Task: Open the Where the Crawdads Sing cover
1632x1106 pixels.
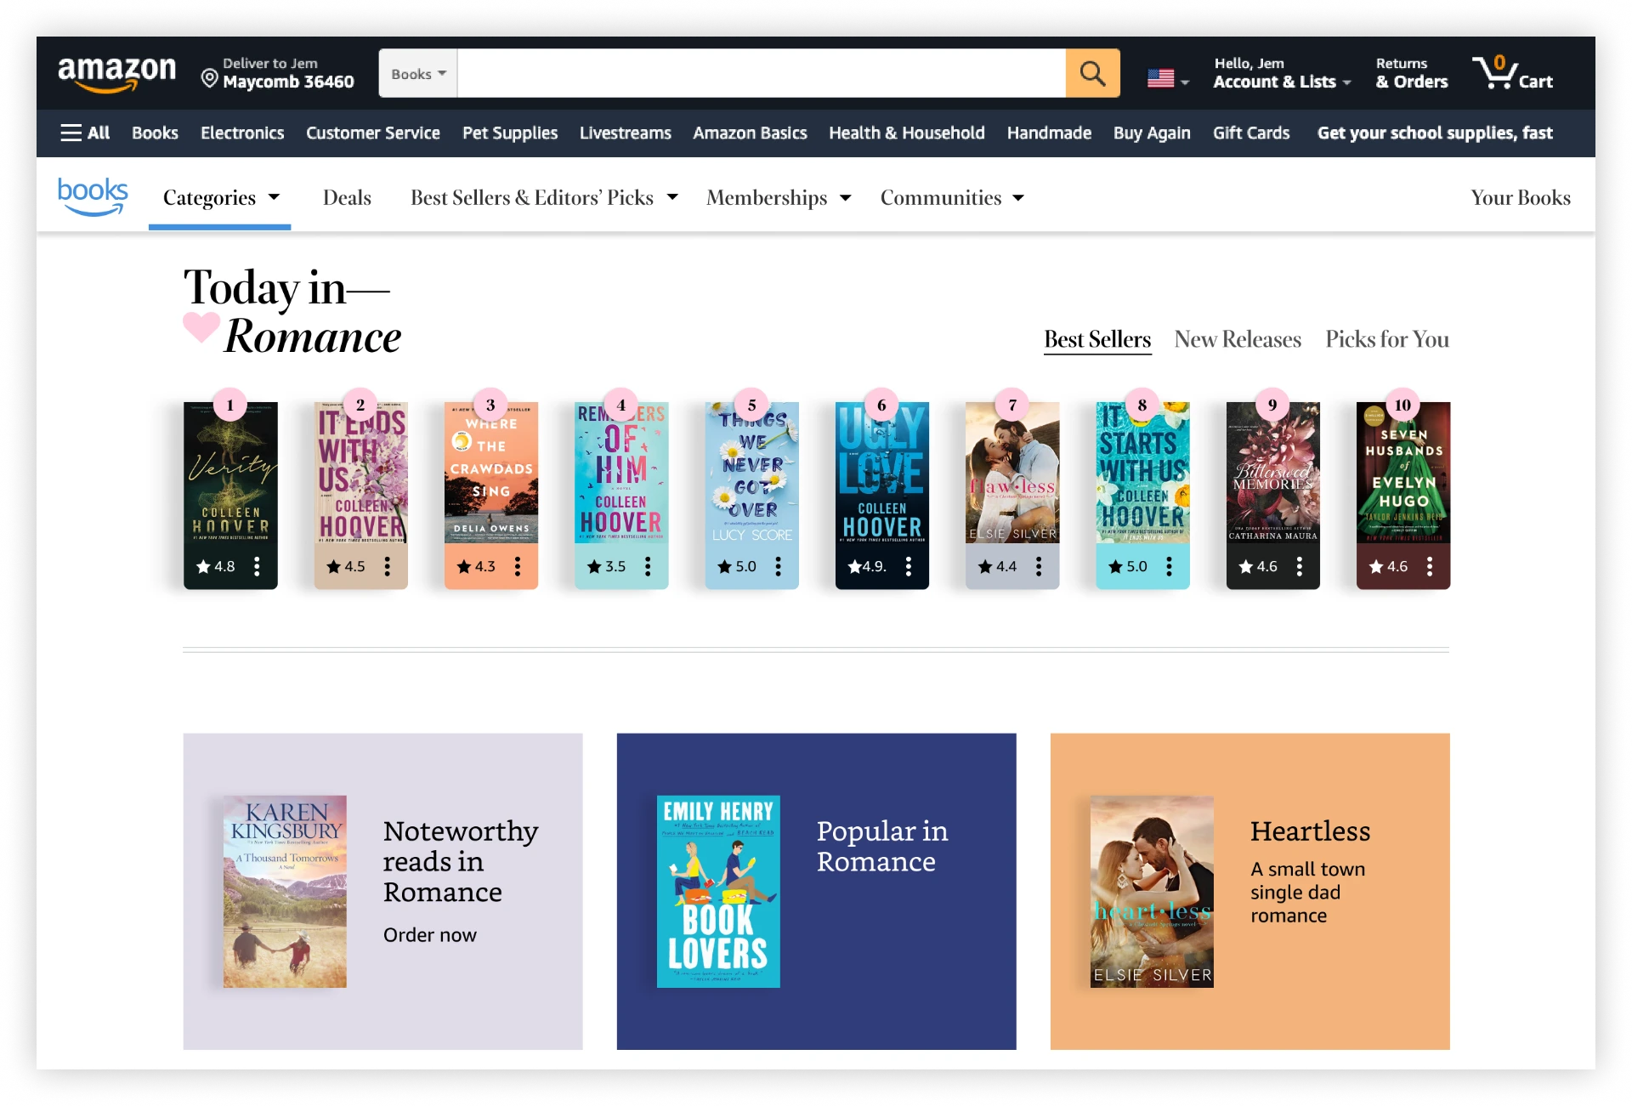Action: [x=491, y=473]
